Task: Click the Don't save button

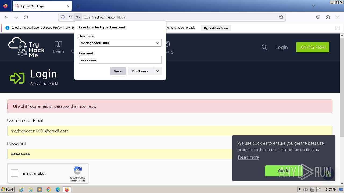Action: 140,71
